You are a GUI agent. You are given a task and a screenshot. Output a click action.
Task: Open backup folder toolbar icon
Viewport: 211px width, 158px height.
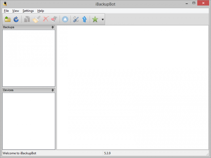[x=8, y=19]
